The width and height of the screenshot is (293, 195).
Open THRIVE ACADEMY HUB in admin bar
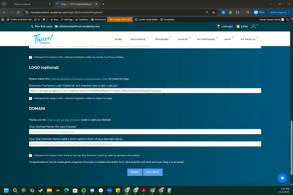click(x=19, y=19)
